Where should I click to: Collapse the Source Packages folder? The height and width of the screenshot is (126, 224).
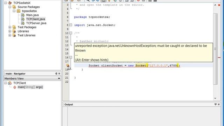point(10,7)
